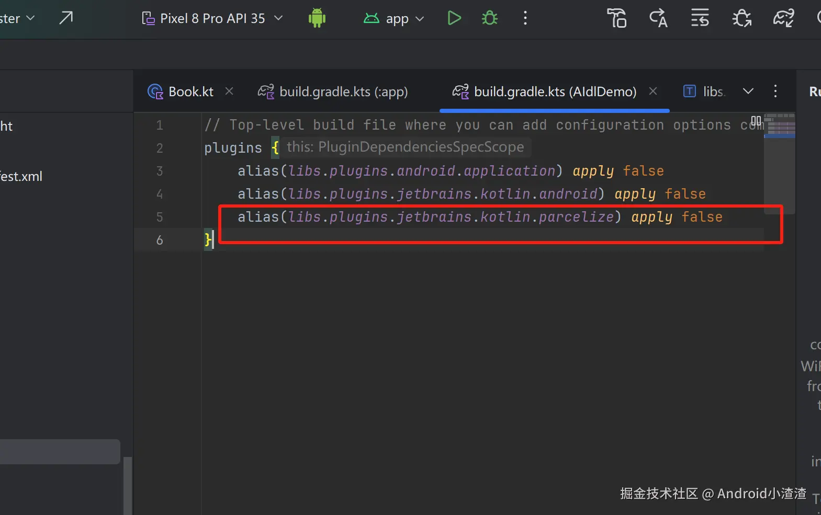The width and height of the screenshot is (821, 515).
Task: Open the More Actions vertical dots in toolbar
Action: tap(525, 18)
